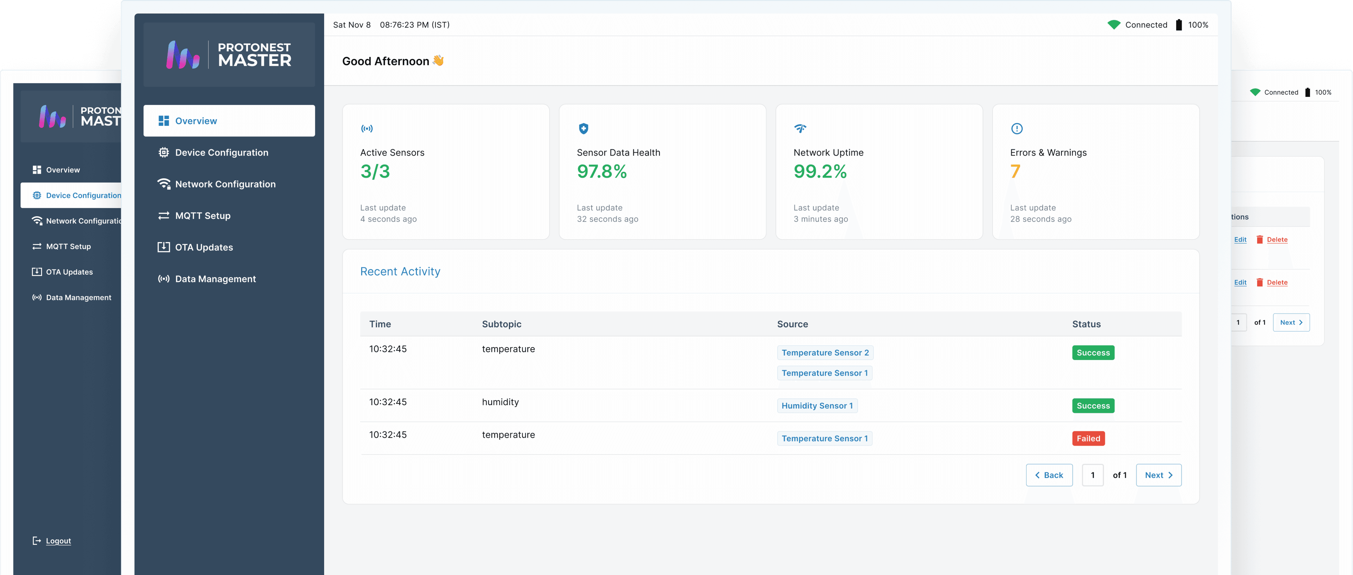The height and width of the screenshot is (575, 1353).
Task: Click the Back pagination button
Action: (1049, 475)
